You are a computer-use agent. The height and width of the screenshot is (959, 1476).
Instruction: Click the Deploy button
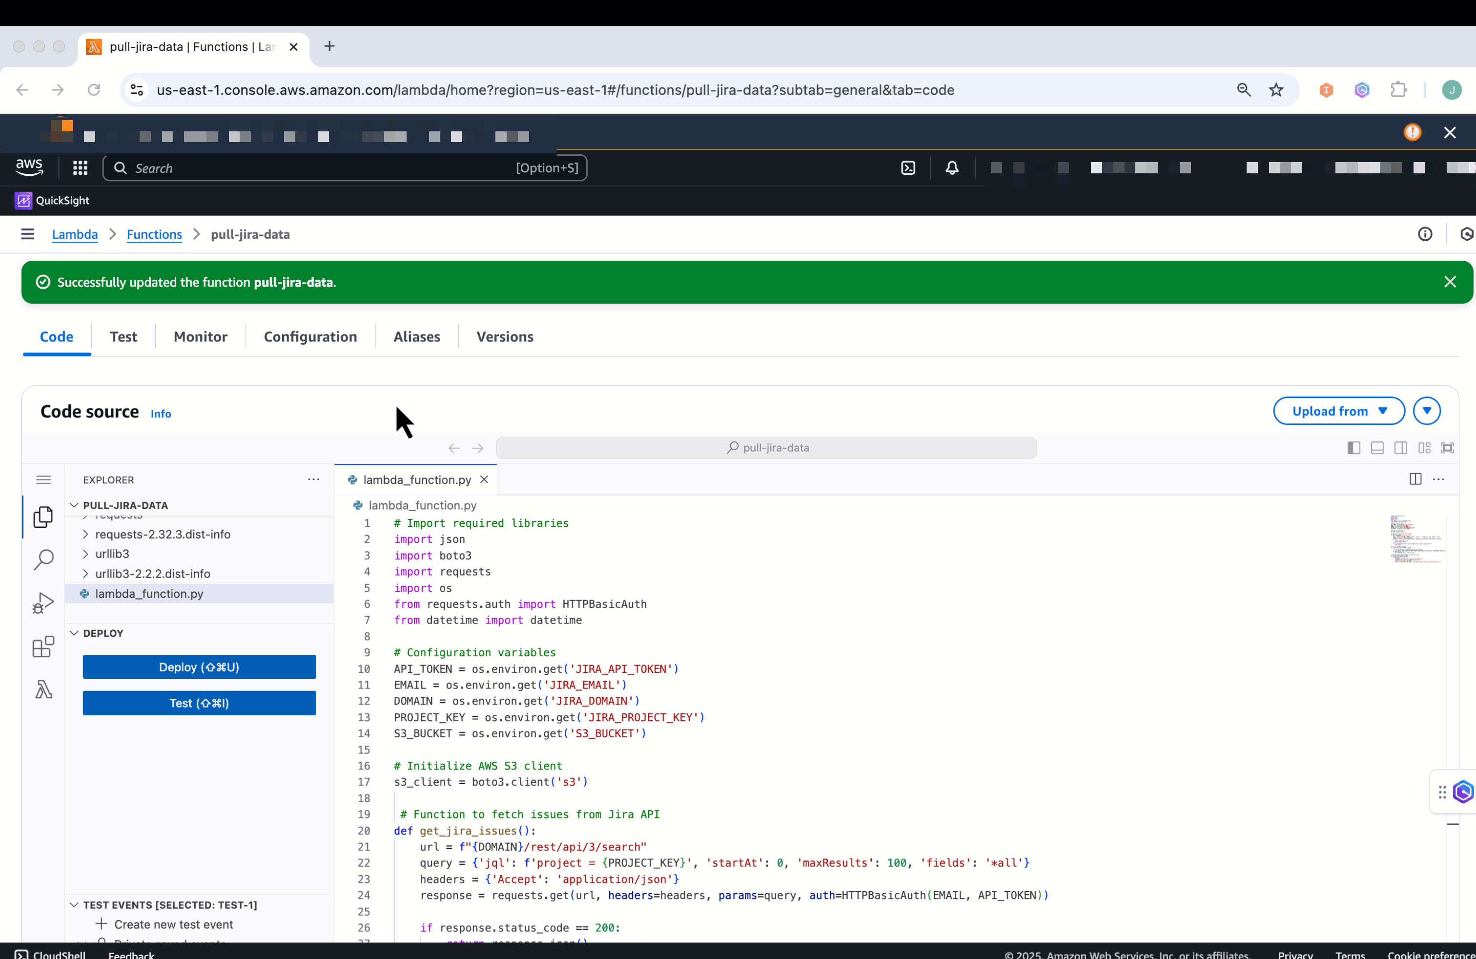(x=199, y=667)
